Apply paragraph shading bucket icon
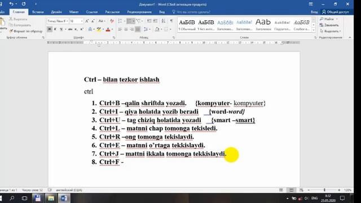This screenshot has width=361, height=203. point(157,29)
